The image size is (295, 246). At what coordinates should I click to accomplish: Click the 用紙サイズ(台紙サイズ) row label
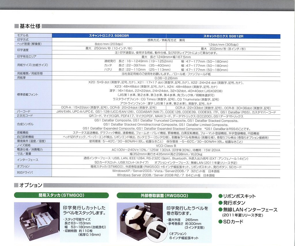pyautogui.click(x=32, y=65)
